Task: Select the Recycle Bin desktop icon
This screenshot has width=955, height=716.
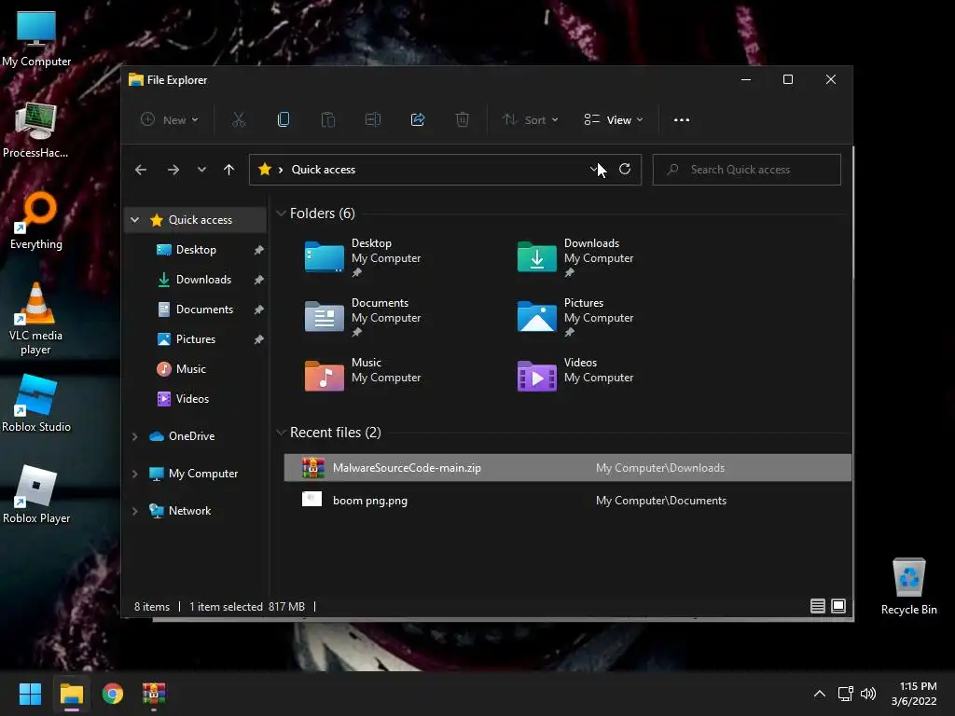Action: 908,587
